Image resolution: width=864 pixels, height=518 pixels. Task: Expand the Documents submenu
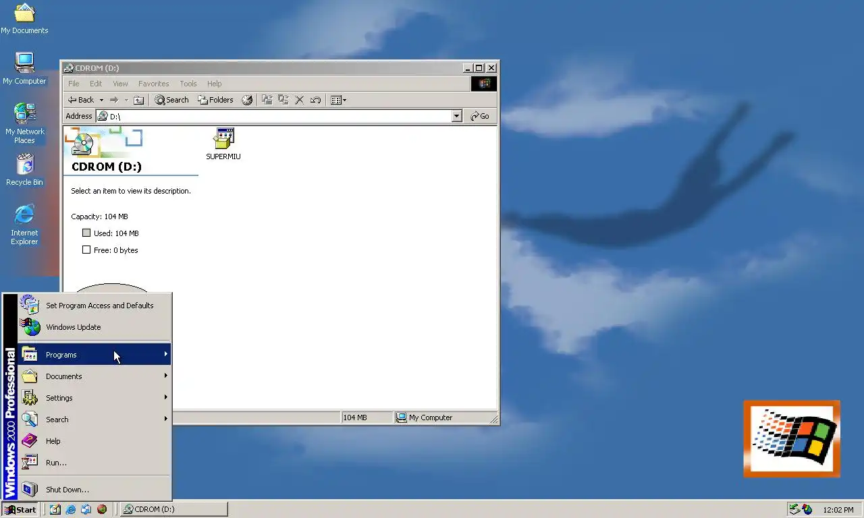(x=94, y=376)
